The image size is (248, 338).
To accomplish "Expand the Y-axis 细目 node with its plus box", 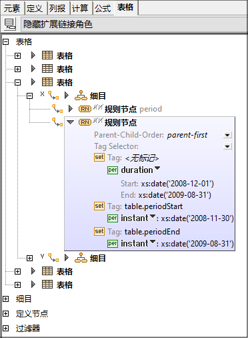I will (x=29, y=259).
